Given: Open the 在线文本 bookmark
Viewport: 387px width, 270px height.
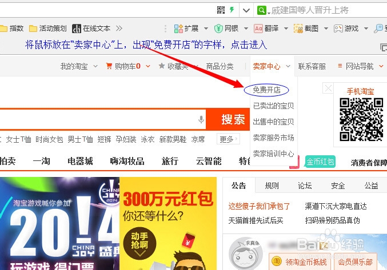Looking at the screenshot, I should pos(91,29).
